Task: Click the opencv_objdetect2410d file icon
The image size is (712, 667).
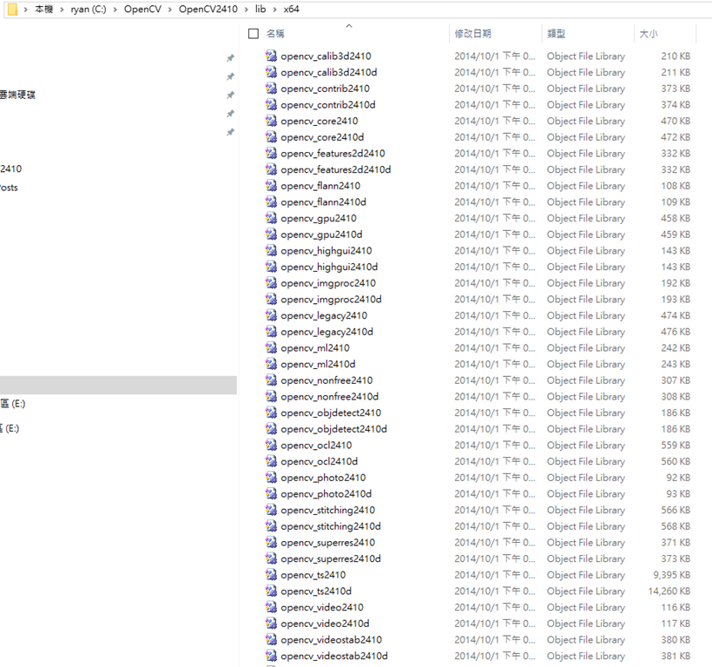Action: point(271,429)
